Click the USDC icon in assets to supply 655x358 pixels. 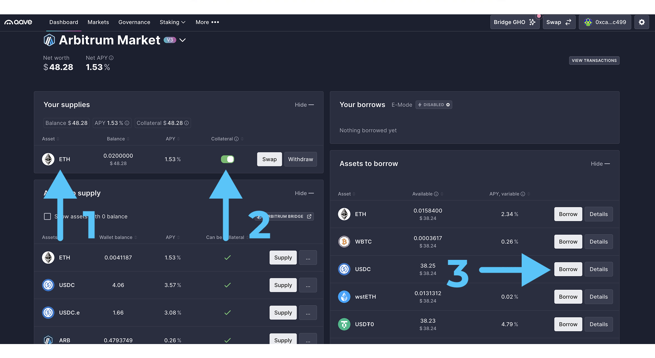point(48,285)
